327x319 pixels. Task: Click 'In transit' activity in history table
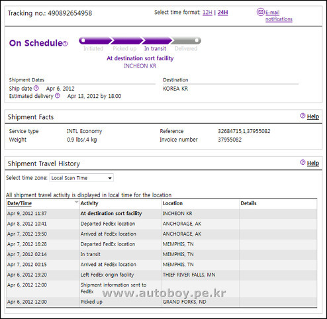90,254
